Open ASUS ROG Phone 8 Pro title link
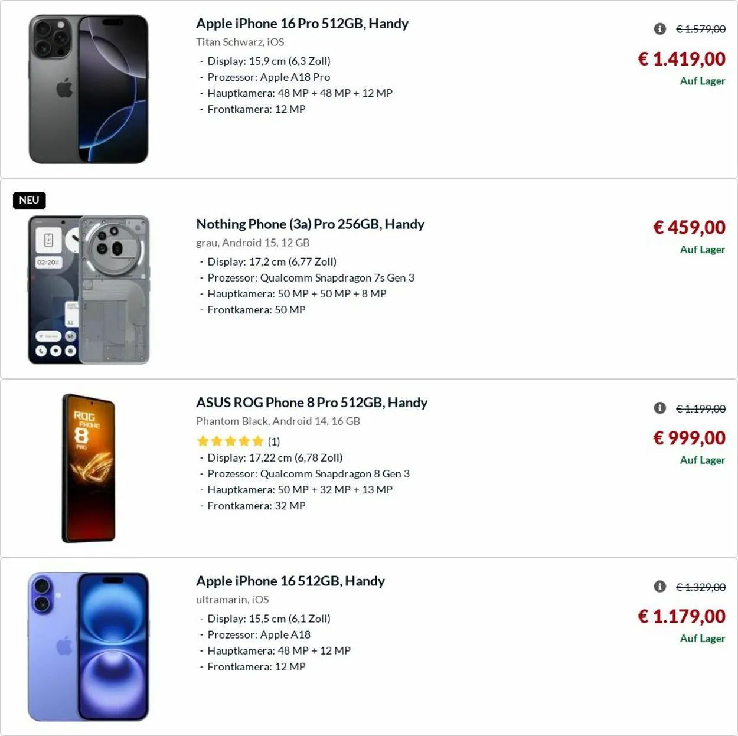738x736 pixels. tap(311, 403)
